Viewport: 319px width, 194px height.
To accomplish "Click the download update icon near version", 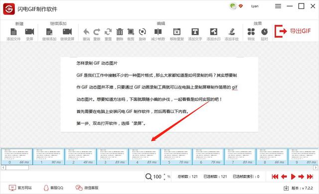I will pos(286,188).
